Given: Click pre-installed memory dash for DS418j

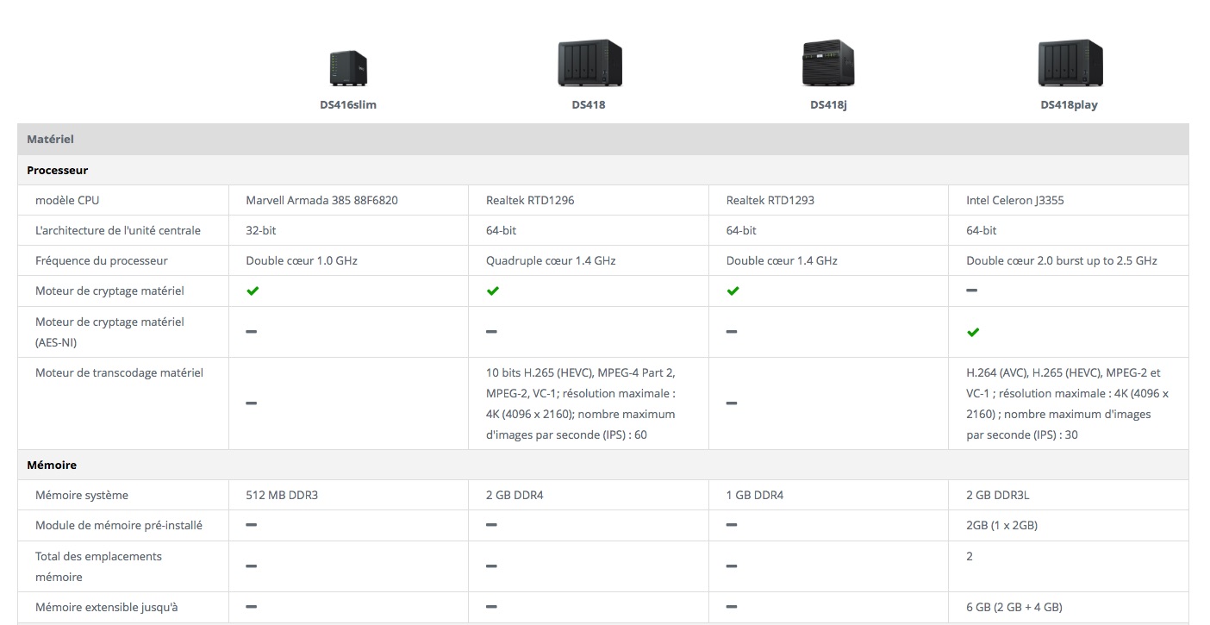Looking at the screenshot, I should click(x=732, y=525).
